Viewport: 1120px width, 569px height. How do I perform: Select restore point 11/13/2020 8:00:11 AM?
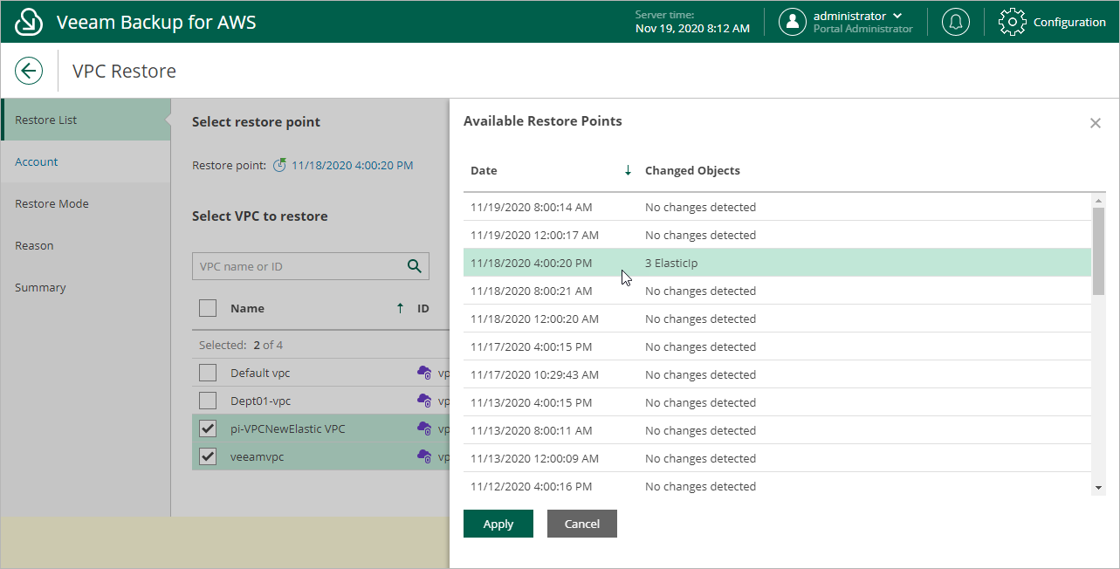click(777, 430)
